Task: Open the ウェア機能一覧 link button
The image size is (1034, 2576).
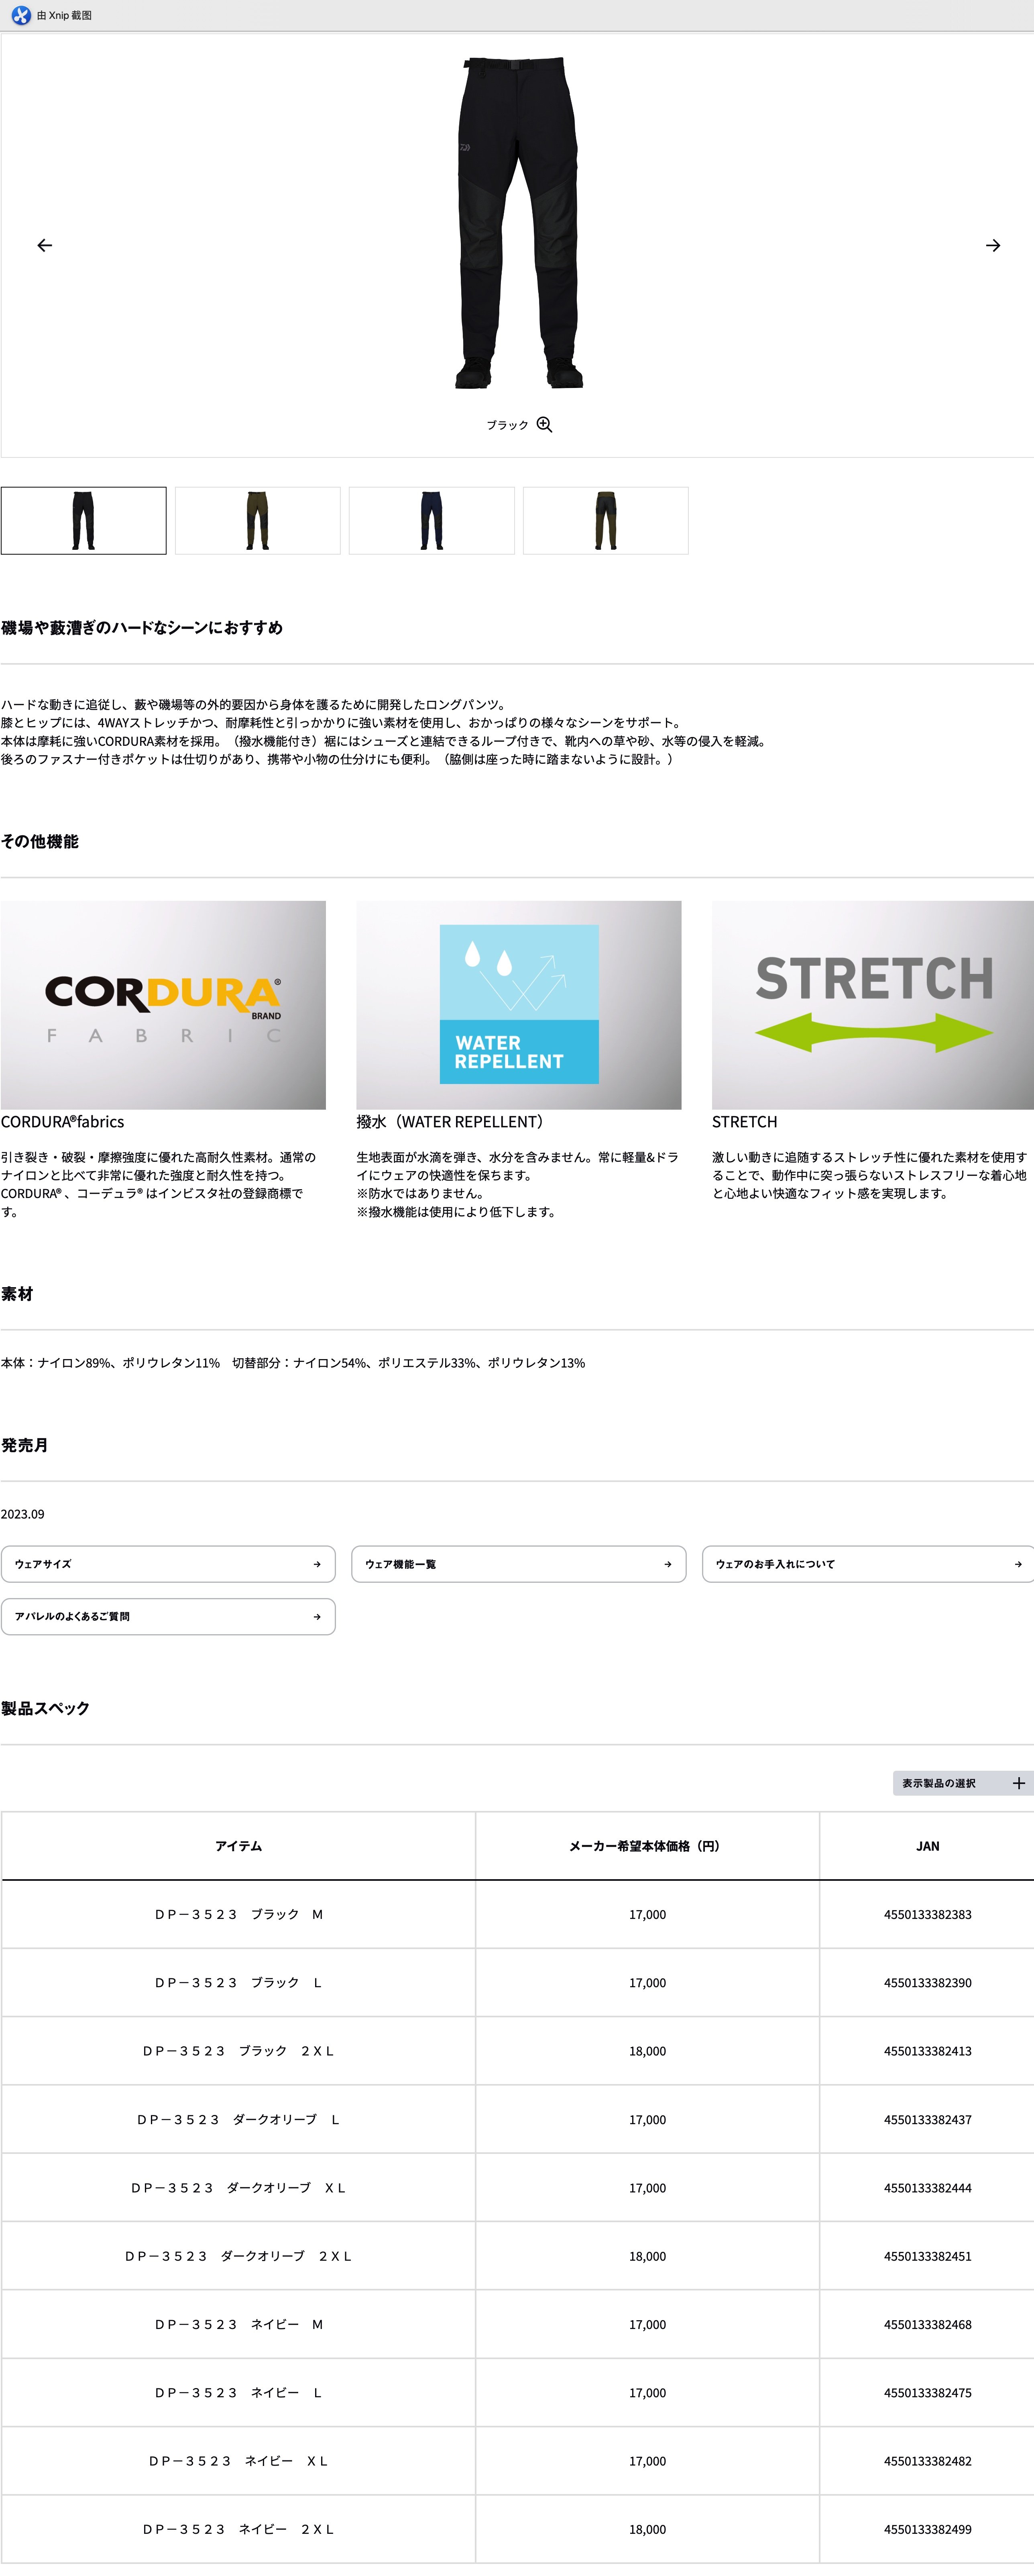Action: [x=519, y=1564]
